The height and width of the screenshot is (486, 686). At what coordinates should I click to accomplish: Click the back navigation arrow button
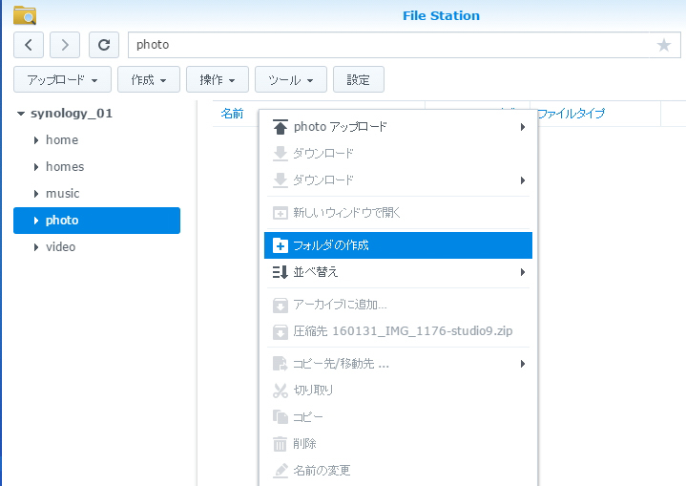29,45
